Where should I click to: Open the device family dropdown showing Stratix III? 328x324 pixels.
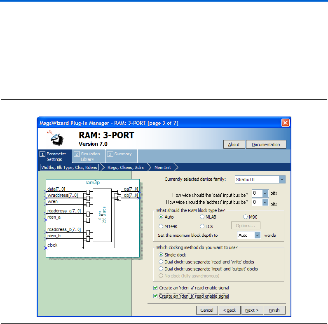[282, 179]
